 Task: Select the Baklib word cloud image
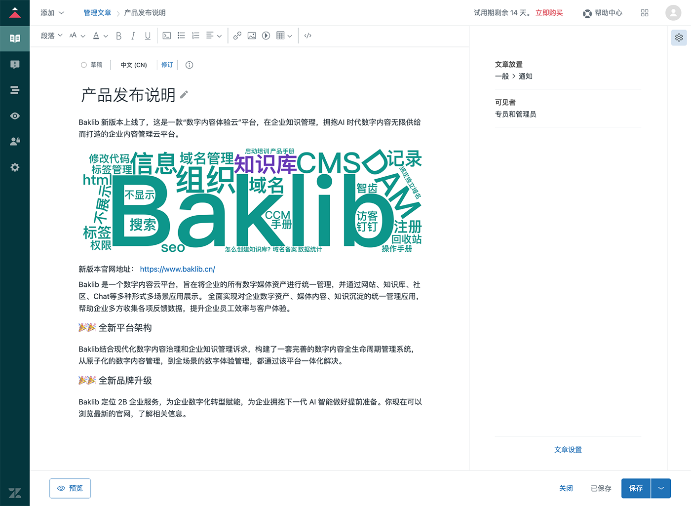[252, 201]
